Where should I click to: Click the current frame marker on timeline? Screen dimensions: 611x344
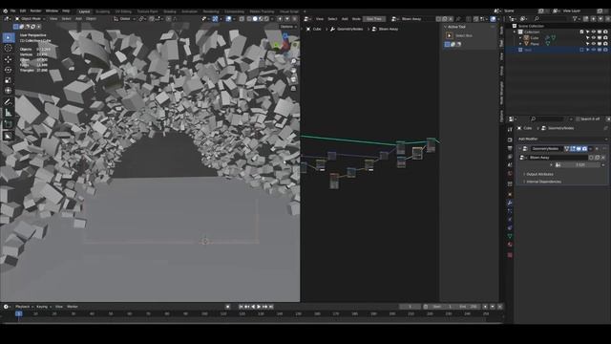[19, 313]
